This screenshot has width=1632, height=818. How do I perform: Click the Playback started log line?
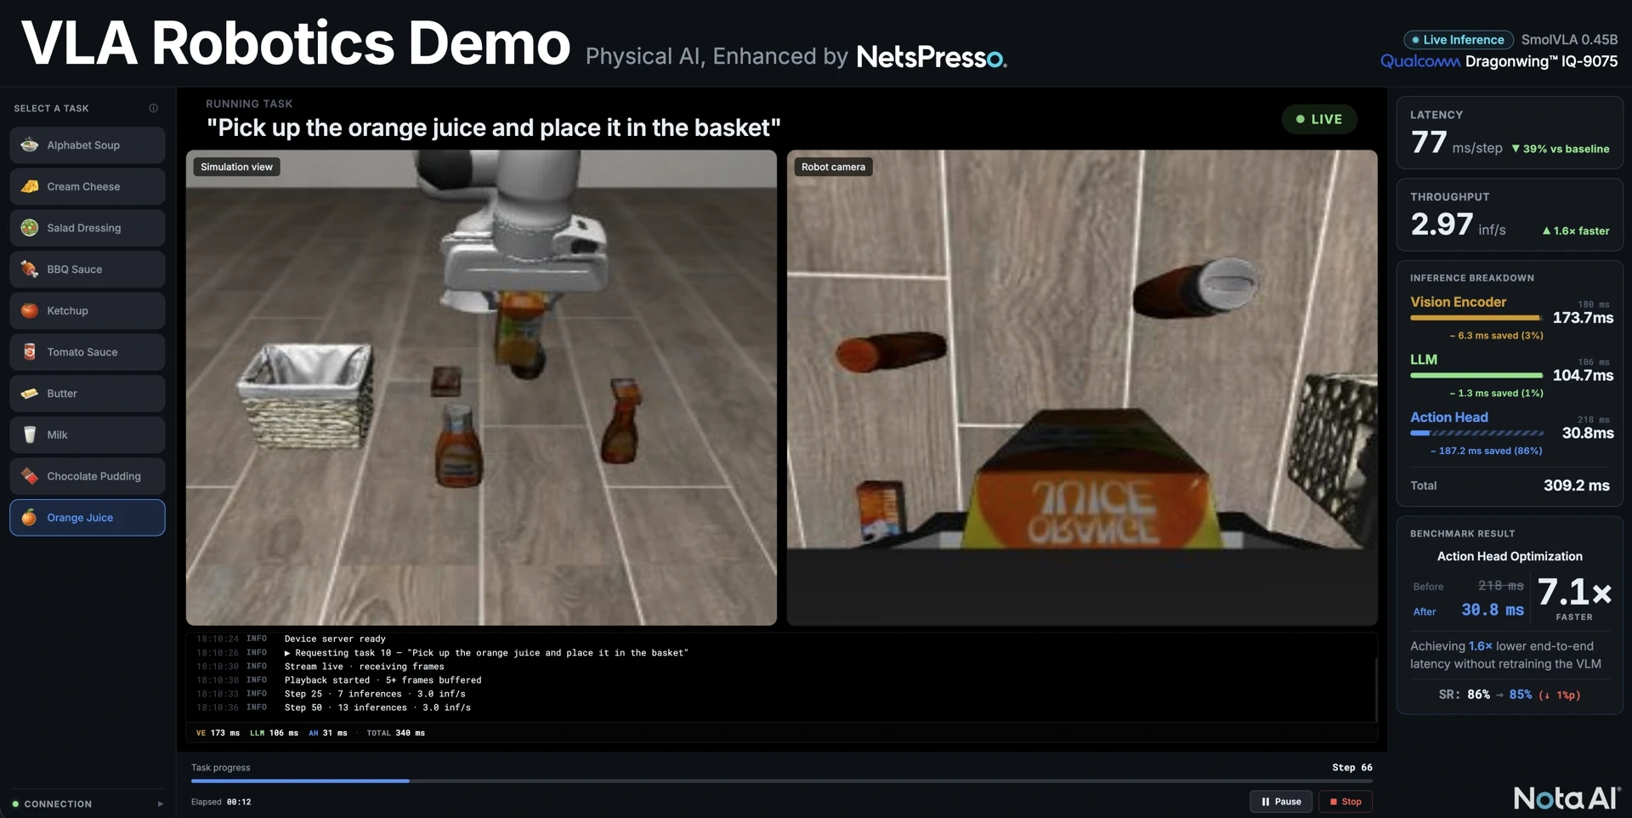tap(382, 680)
